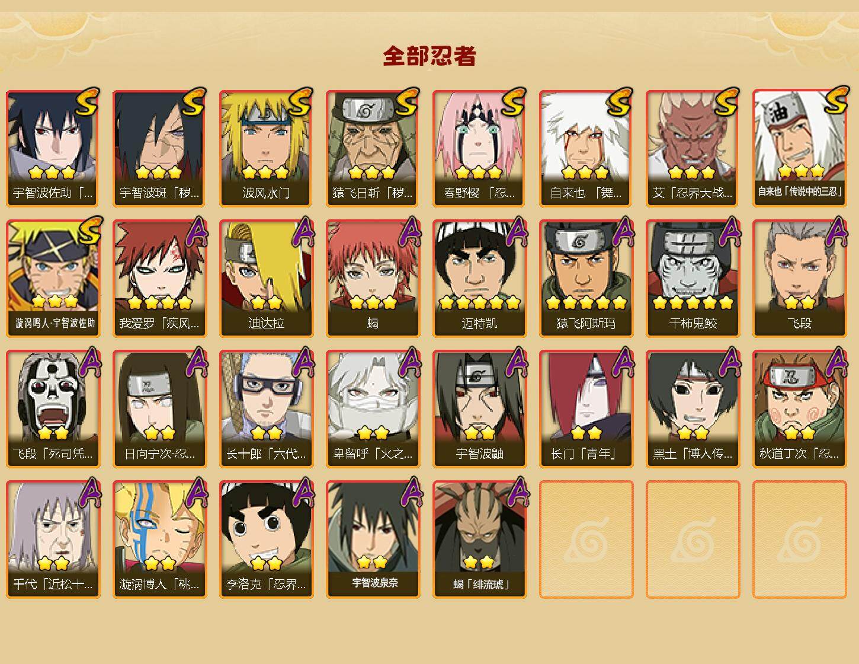Click the A rank badge on 宇智波鼬
859x664 pixels.
(517, 362)
